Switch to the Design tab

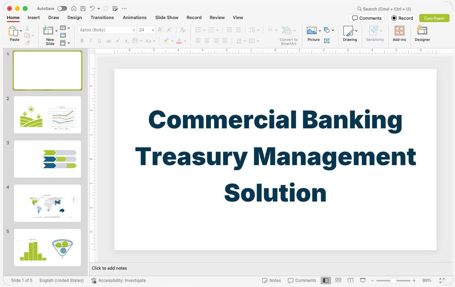point(75,17)
